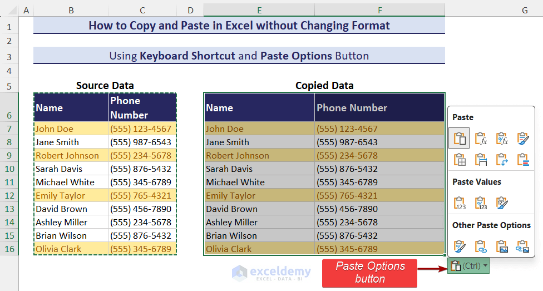This screenshot has height=291, width=543.
Task: Select the Paste Link icon
Action: [481, 246]
